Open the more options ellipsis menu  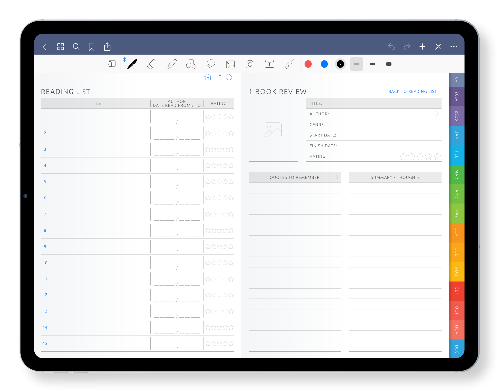[x=454, y=47]
